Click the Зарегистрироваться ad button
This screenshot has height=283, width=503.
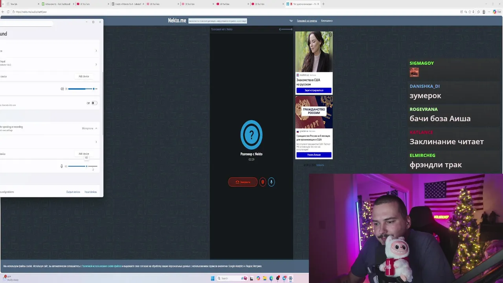click(x=314, y=90)
